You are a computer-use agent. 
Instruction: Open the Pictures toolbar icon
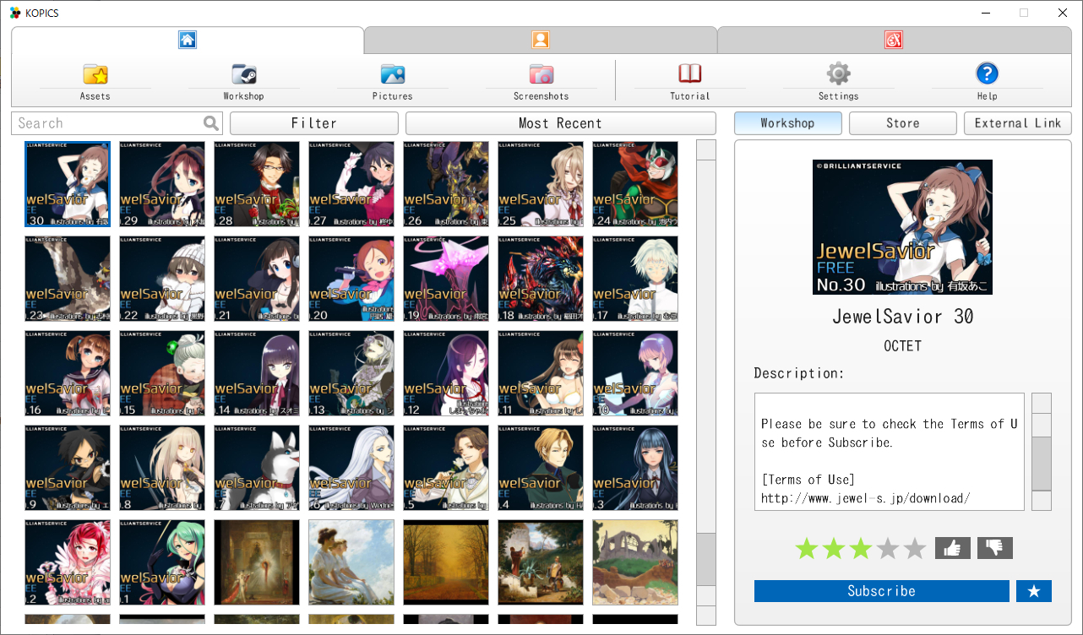coord(393,74)
